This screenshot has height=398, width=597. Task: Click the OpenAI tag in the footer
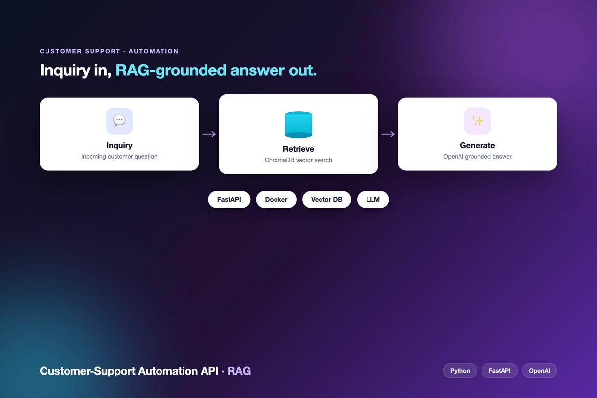coord(540,371)
